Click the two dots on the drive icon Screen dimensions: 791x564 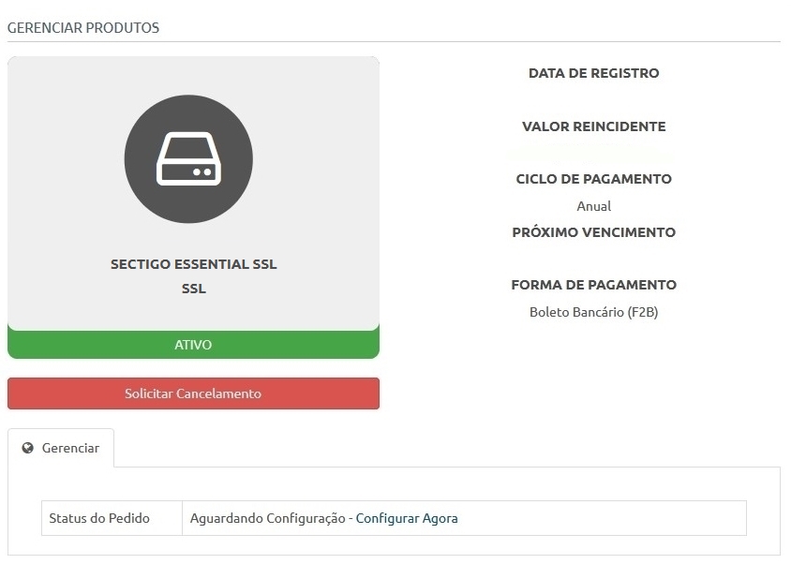coord(202,172)
